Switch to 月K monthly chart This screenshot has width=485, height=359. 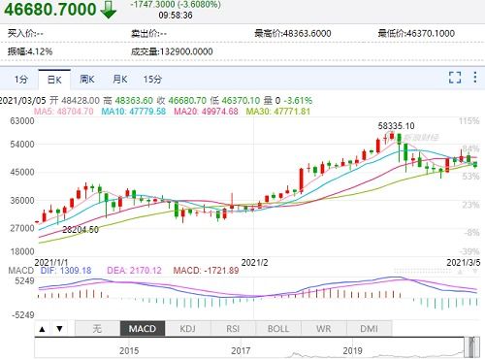pyautogui.click(x=120, y=80)
